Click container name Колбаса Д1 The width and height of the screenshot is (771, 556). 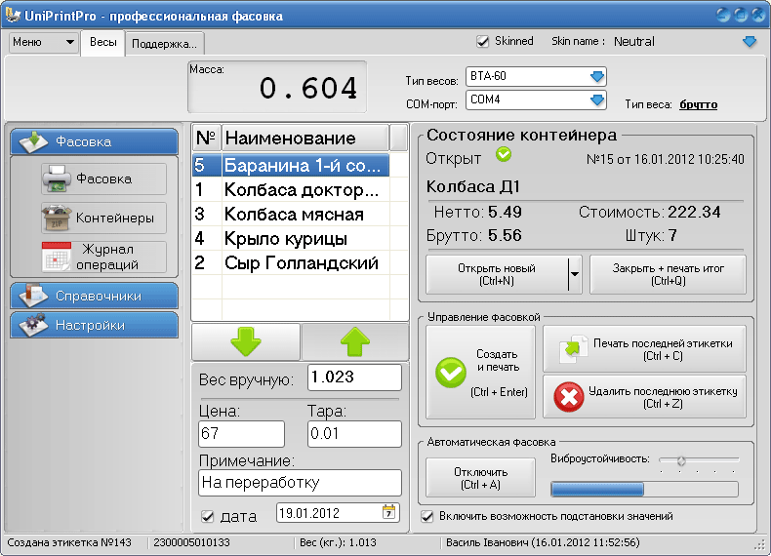tap(473, 187)
